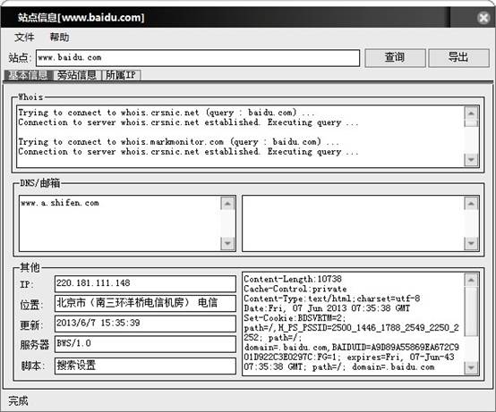The image size is (496, 412).
Task: Click the Cache-Control:private header line
Action: (x=295, y=289)
